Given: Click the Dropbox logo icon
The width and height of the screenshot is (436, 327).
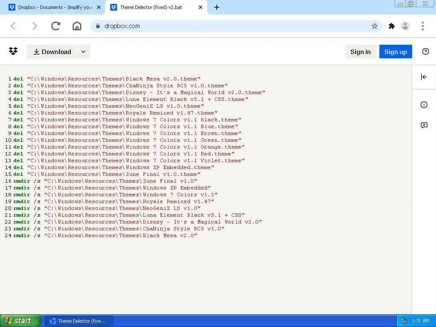Looking at the screenshot, I should coord(13,51).
